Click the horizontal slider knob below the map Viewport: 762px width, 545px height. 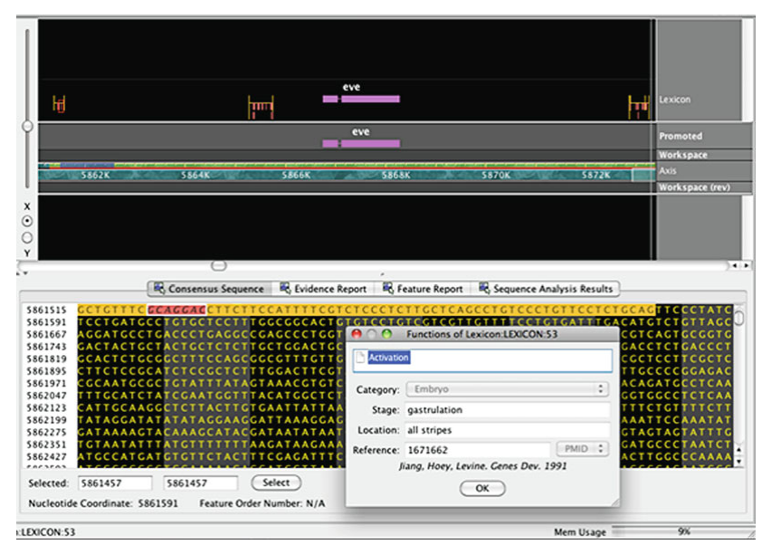click(x=219, y=265)
